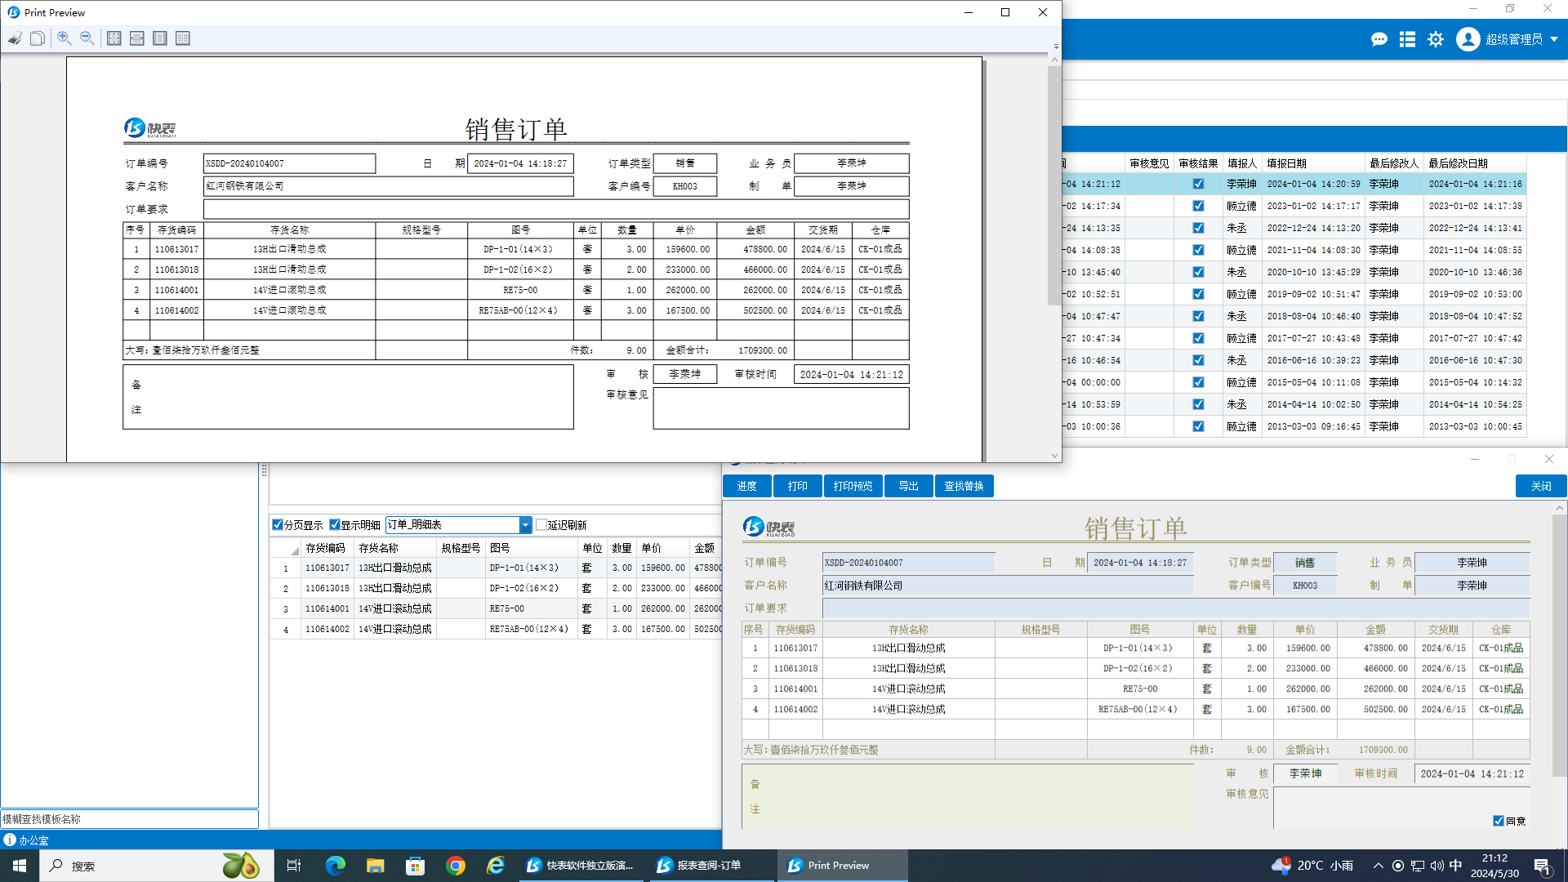Click the network icon in system tray
Image resolution: width=1568 pixels, height=882 pixels.
pyautogui.click(x=1418, y=866)
